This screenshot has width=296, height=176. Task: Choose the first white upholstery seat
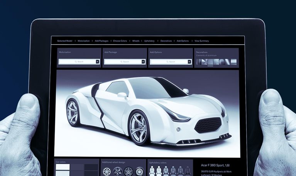point(152,171)
